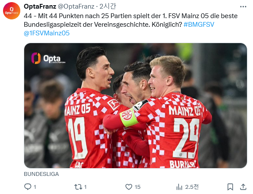
Task: Bookmark this tweet
Action: tap(230, 187)
